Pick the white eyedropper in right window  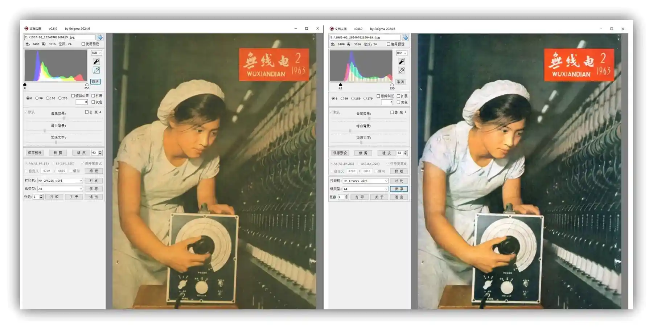click(402, 71)
